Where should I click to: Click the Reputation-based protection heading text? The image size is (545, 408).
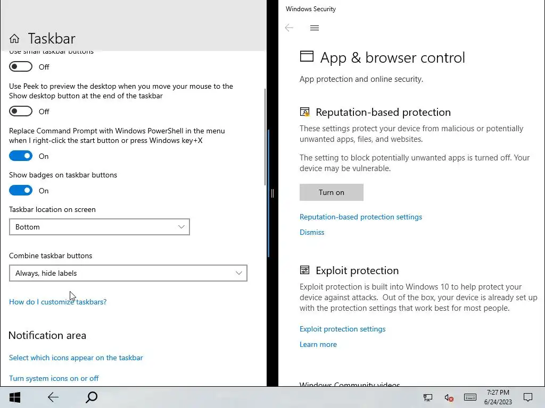pyautogui.click(x=383, y=112)
